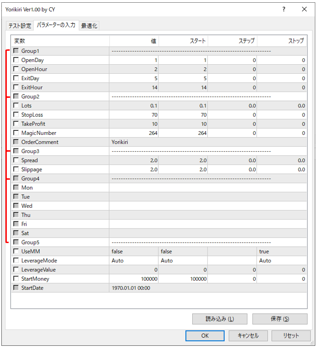Check the UseMM parameter checkbox
This screenshot has height=349, width=318.
(16, 252)
